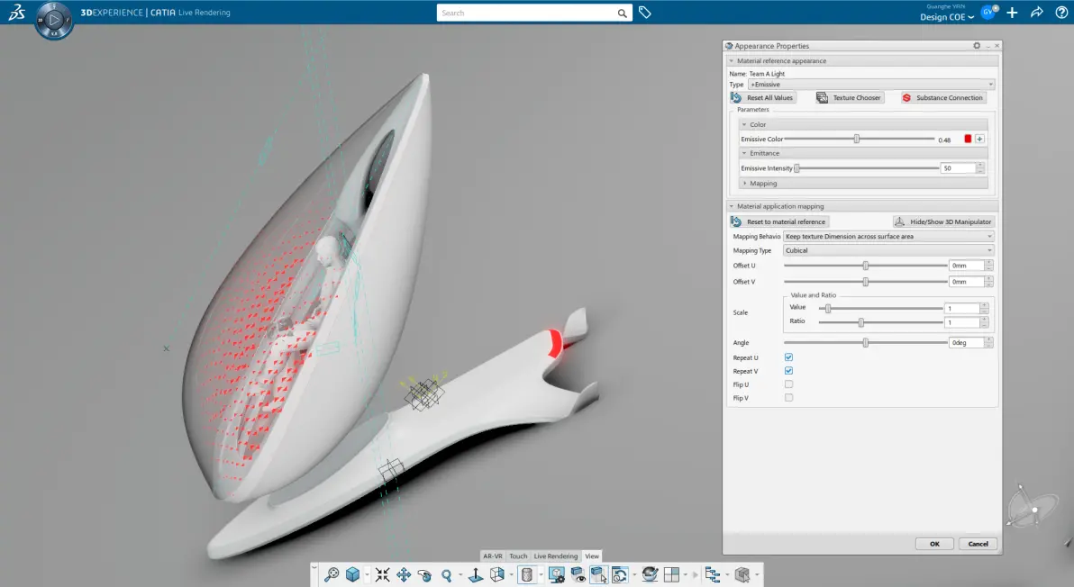Click the Zoom magnifier tool
The height and width of the screenshot is (587, 1074).
[447, 575]
